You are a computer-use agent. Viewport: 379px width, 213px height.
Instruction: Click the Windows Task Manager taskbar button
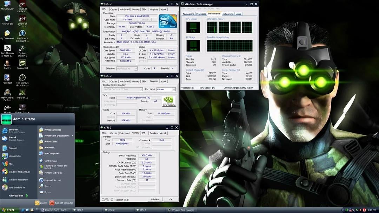click(x=181, y=210)
